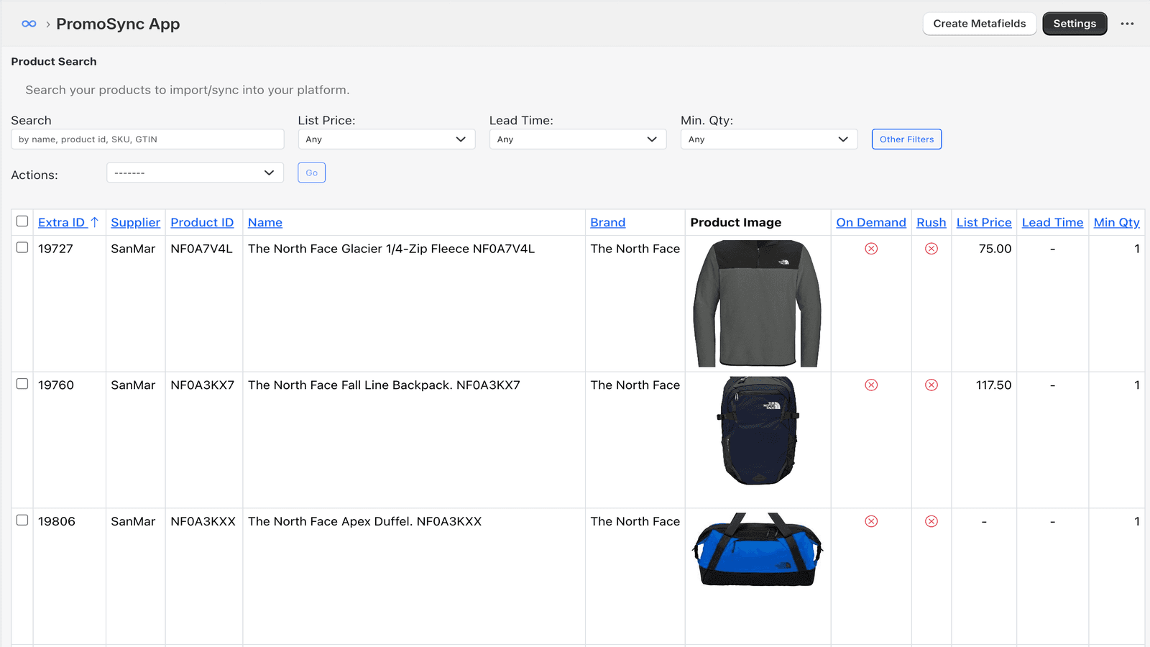This screenshot has height=647, width=1150.
Task: Click Rush status icon for Fall Line Backpack
Action: [931, 385]
